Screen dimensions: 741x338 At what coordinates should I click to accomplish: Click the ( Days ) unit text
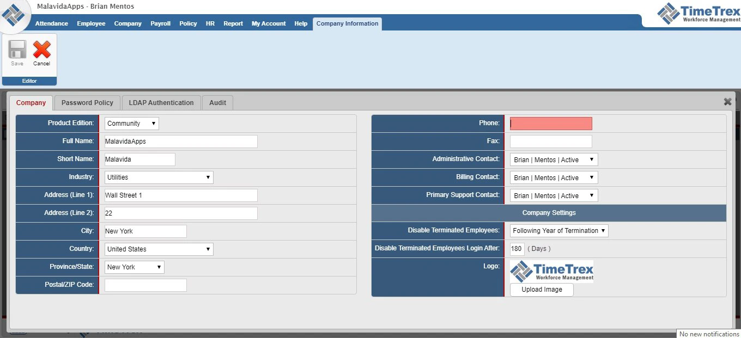tap(539, 249)
